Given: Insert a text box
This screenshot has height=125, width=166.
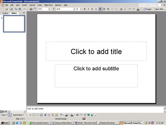Looking at the screenshot, I should 41,115.
